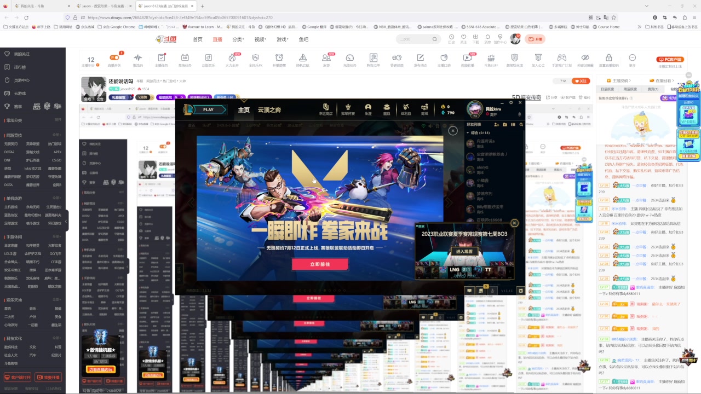Screen dimensions: 701x394
Task: Expand 网游竞技 全部 in left sidebar
Action: point(56,135)
